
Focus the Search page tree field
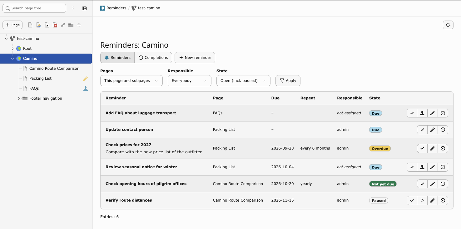tap(34, 8)
